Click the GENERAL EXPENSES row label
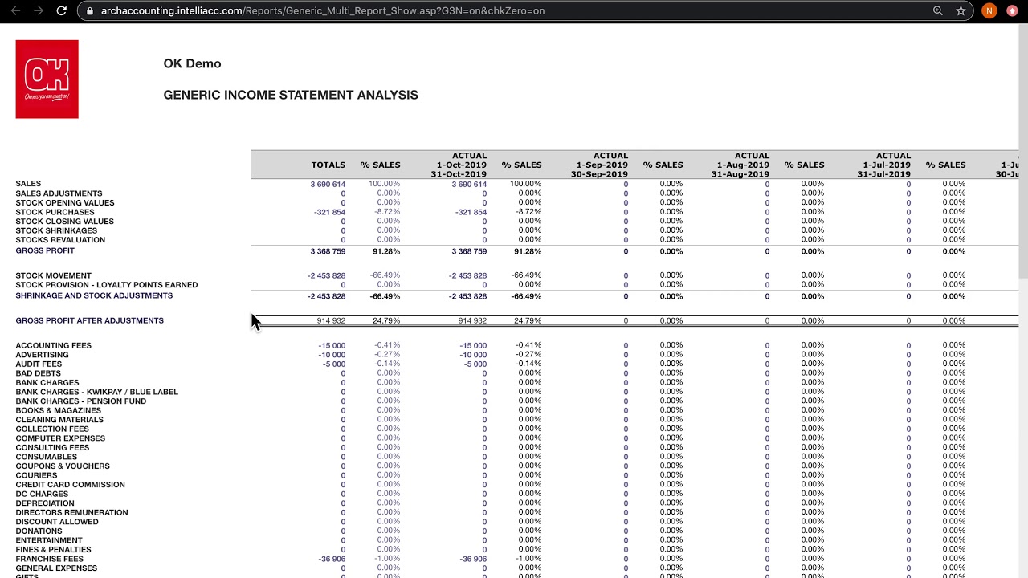The height and width of the screenshot is (578, 1028). 56,568
